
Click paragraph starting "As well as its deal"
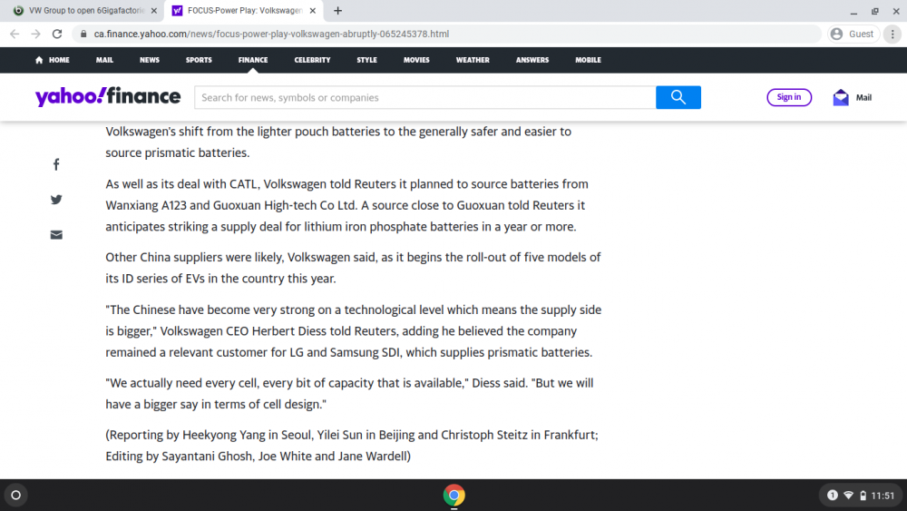pos(347,205)
